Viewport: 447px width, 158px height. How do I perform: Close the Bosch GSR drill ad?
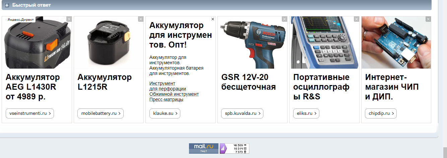click(x=284, y=19)
